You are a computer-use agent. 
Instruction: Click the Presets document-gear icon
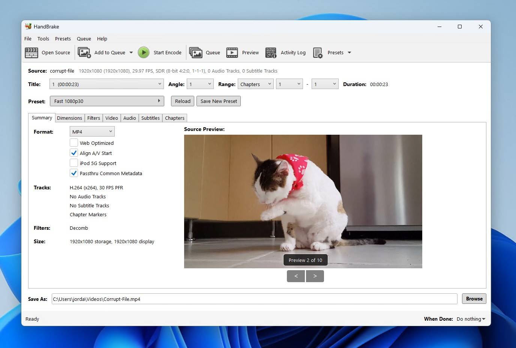tap(318, 53)
